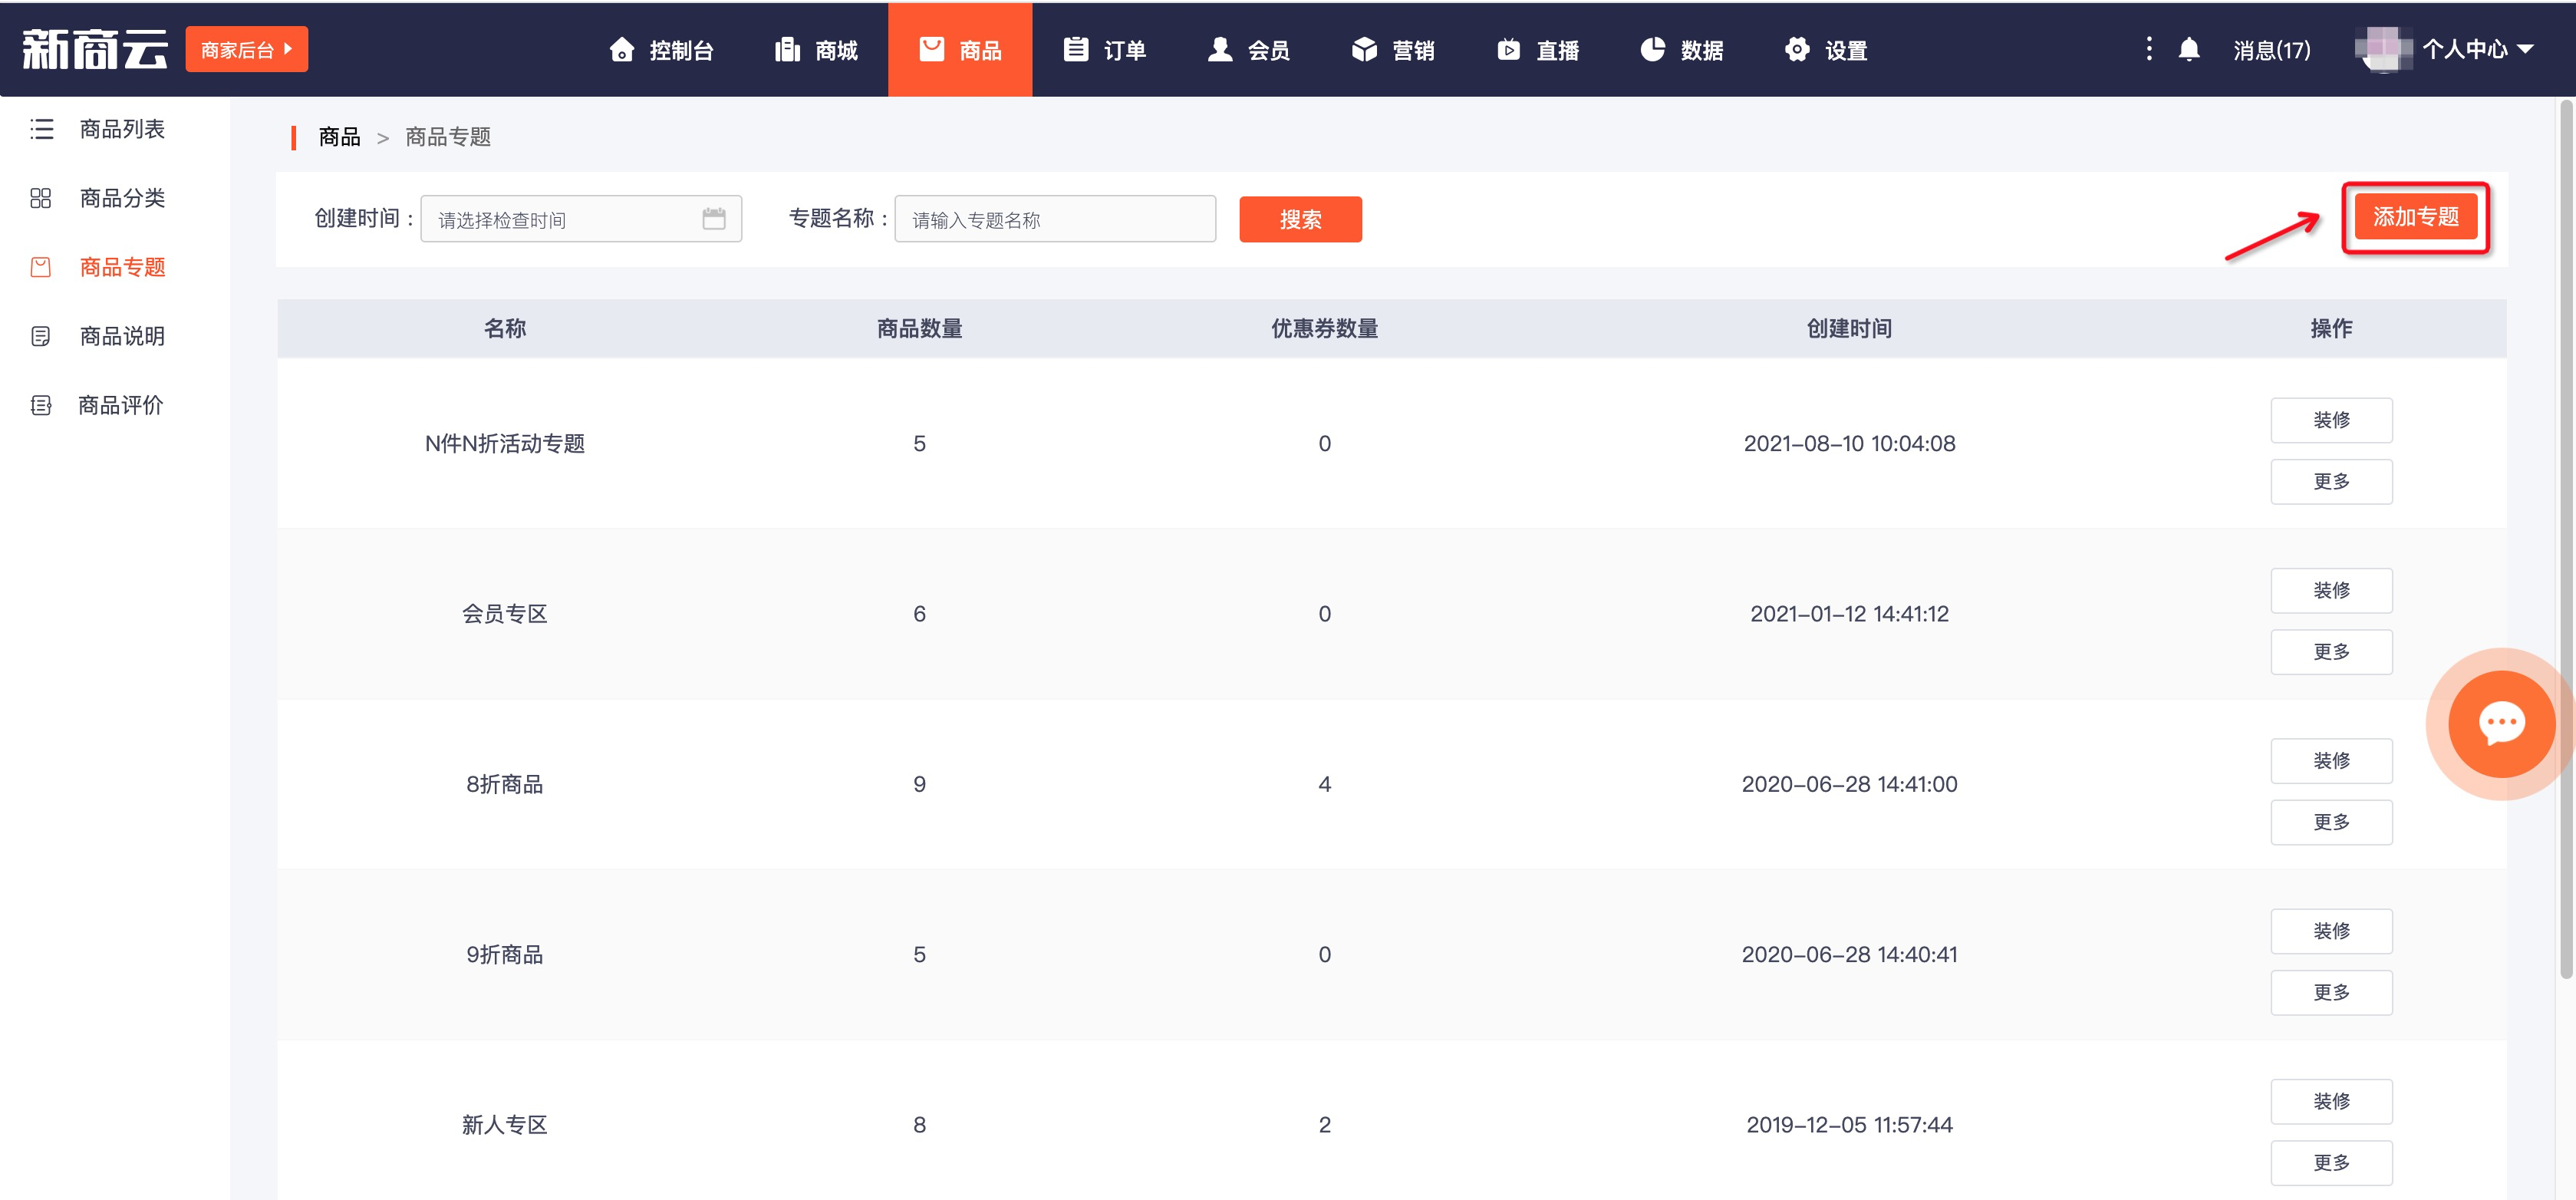Open the 控制台 home icon
Screen dimensions: 2576x1200
pyautogui.click(x=622, y=50)
